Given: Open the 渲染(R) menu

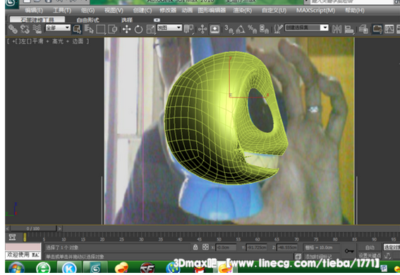Looking at the screenshot, I should pyautogui.click(x=243, y=11).
